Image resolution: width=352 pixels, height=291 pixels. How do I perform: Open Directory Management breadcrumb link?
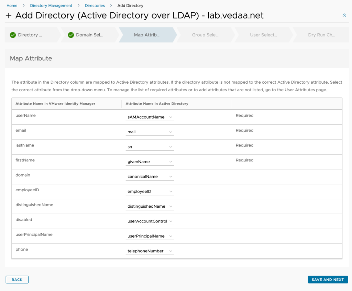[x=51, y=5]
